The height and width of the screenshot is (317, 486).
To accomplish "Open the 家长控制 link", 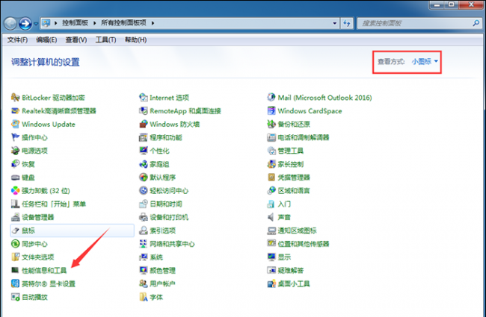I will point(290,164).
